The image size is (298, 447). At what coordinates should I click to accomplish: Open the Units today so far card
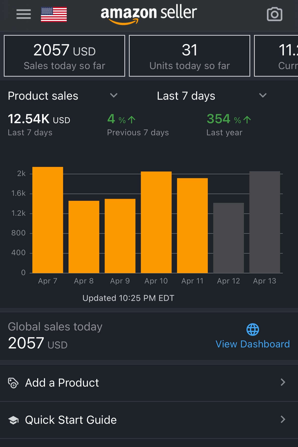click(x=190, y=56)
